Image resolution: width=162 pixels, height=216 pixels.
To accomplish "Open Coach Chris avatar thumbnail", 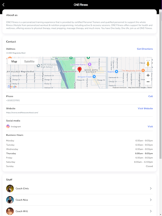I will [10, 189].
